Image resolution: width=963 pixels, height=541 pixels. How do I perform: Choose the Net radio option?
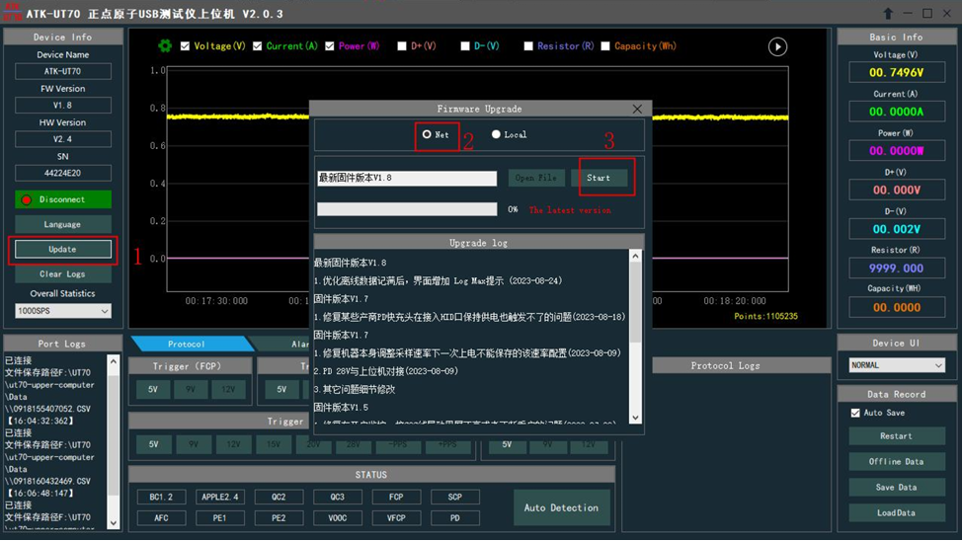[x=427, y=135]
